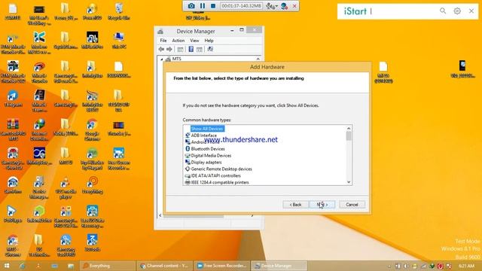Select the MTS node in device tree
This screenshot has width=482, height=271.
(177, 59)
